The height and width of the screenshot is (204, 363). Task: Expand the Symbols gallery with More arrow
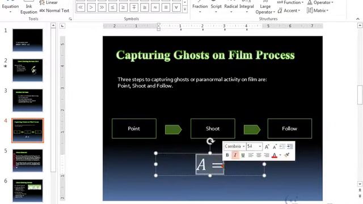point(185,10)
